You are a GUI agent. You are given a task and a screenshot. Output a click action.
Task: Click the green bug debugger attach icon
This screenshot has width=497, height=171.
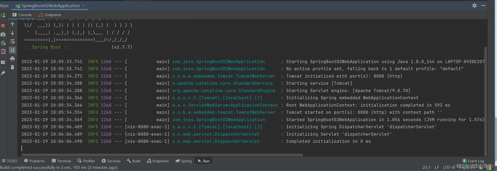tap(3, 43)
